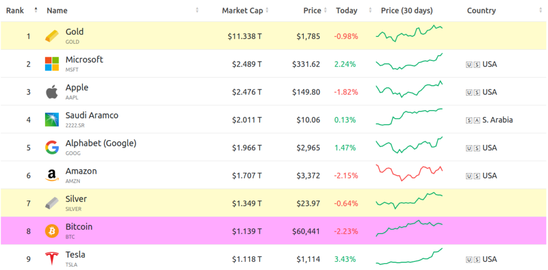Click the Country header label
Image resolution: width=548 pixels, height=270 pixels.
coord(481,11)
